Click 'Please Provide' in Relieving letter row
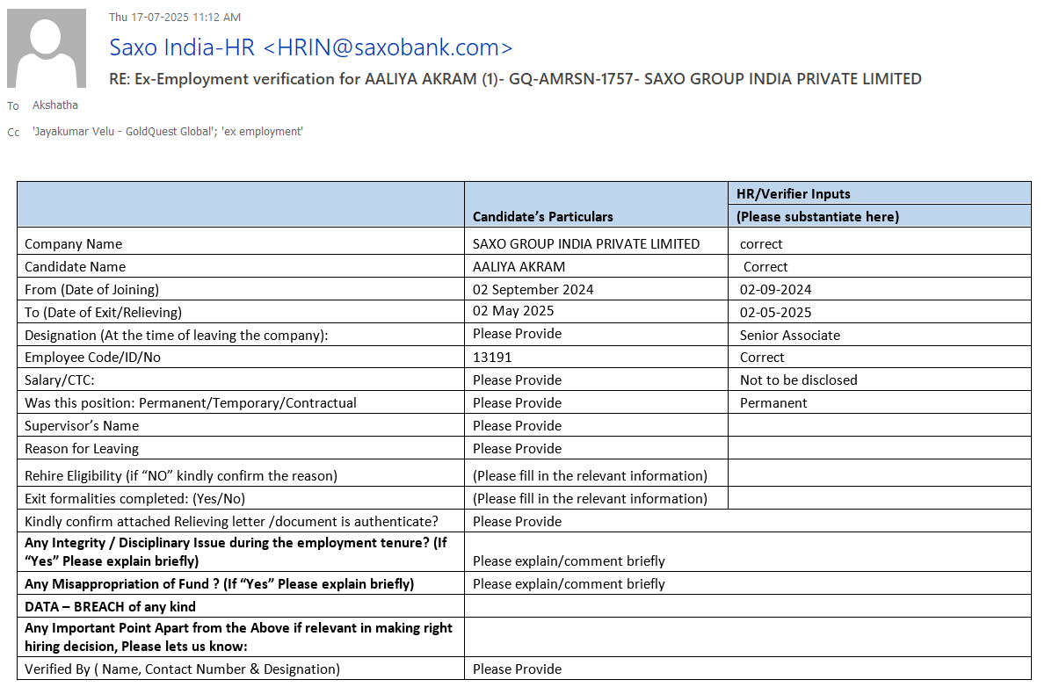The image size is (1052, 687). tap(517, 522)
